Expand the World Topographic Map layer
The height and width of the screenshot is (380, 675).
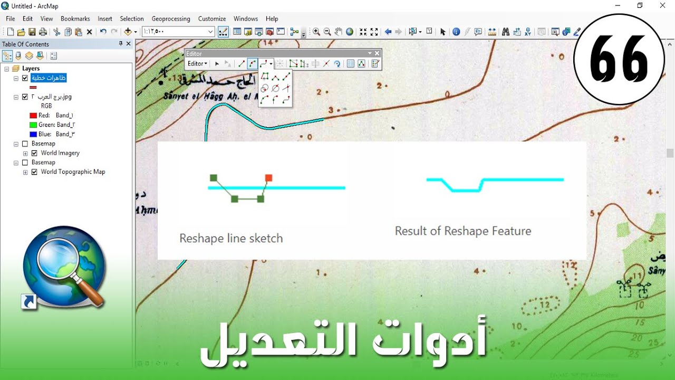[x=25, y=172]
